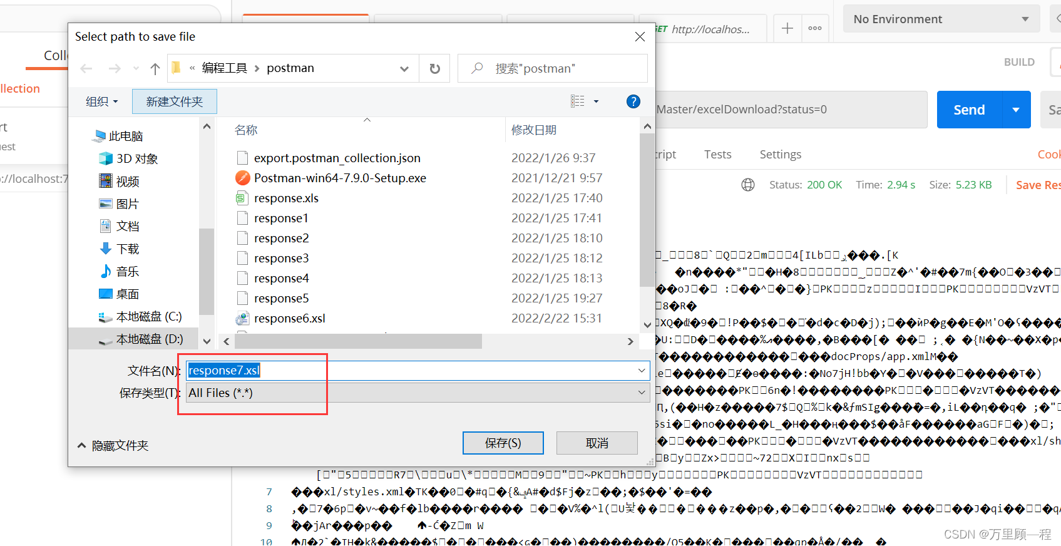Expand the file name history dropdown
Viewport: 1061px width, 546px height.
click(x=642, y=370)
